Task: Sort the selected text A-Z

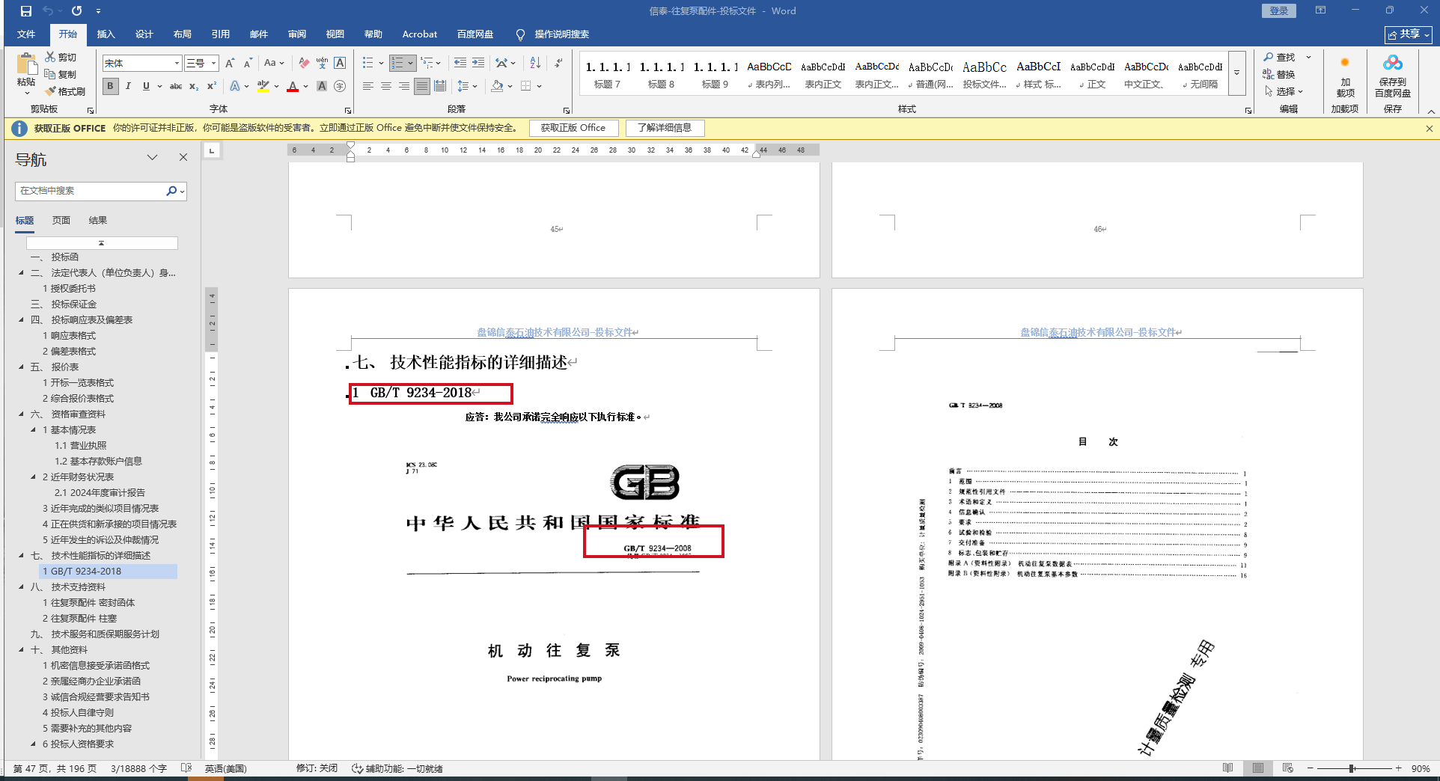Action: (x=535, y=63)
